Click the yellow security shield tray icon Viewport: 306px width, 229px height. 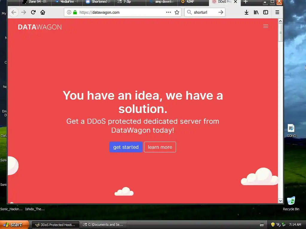coord(273,225)
